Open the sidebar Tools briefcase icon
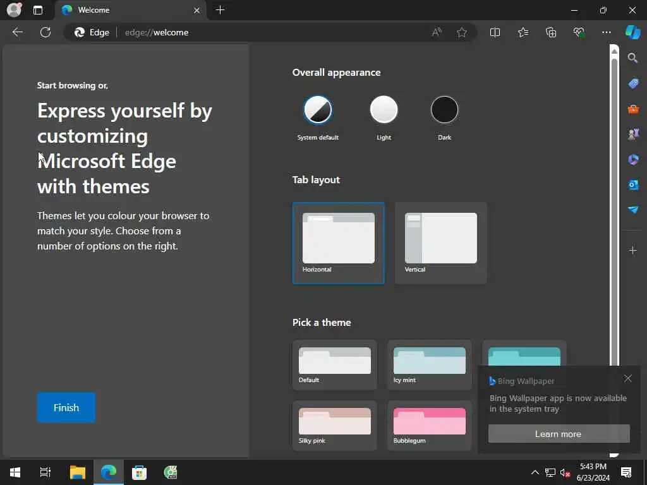The height and width of the screenshot is (485, 647). [633, 109]
